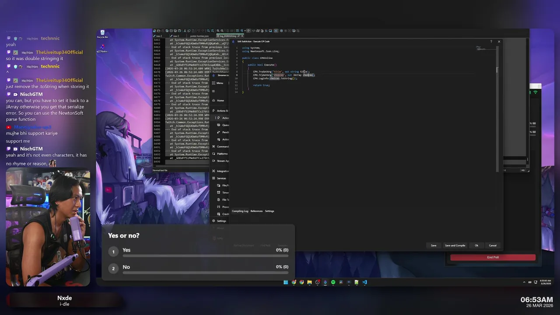The image size is (560, 315).
Task: Expand Services in Streamer.bot sidebar
Action: 219,178
